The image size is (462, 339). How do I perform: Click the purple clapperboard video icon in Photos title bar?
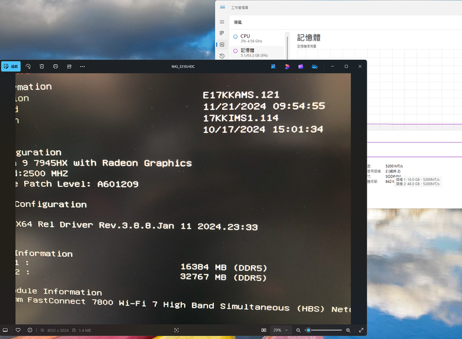coord(301,66)
